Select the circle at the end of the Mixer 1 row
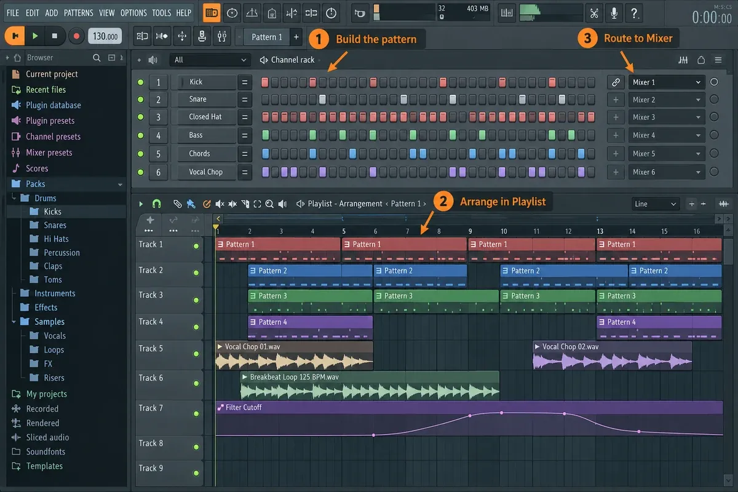Screen dimensions: 738x492 [x=714, y=82]
